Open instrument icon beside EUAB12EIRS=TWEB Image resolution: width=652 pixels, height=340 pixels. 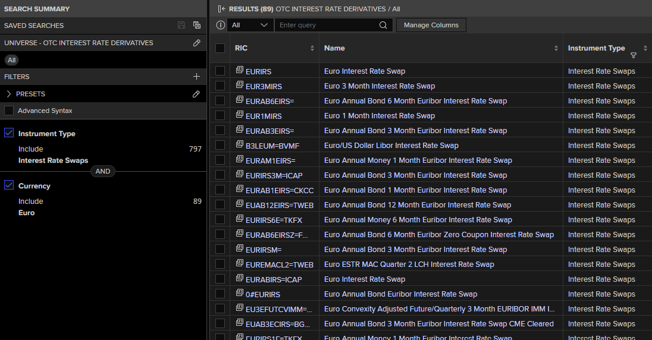[x=240, y=204]
